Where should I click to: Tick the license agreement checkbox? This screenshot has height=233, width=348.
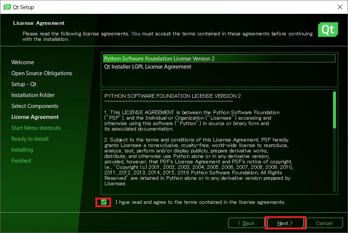(x=104, y=202)
